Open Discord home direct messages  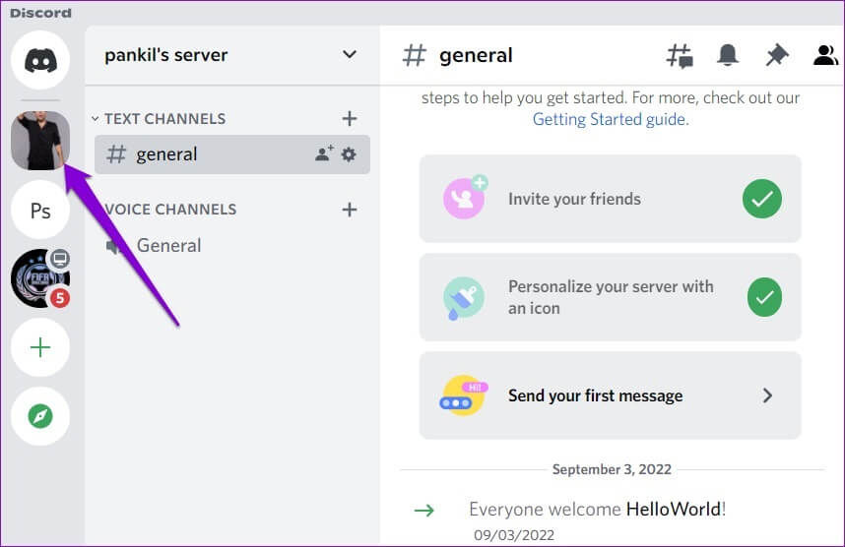tap(40, 60)
